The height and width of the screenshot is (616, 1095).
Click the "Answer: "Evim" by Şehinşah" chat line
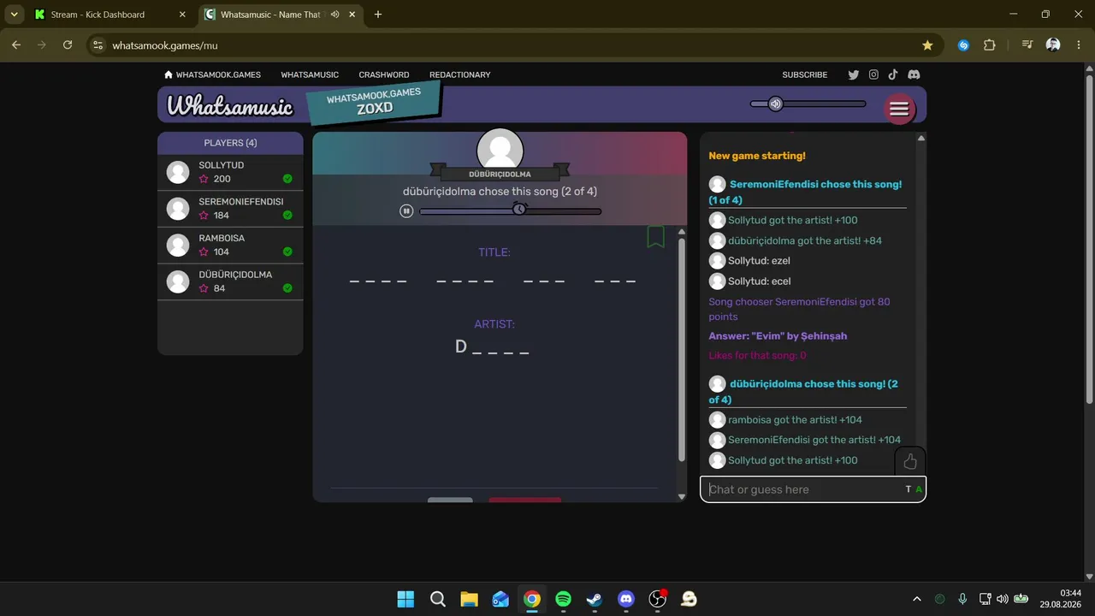click(x=778, y=335)
